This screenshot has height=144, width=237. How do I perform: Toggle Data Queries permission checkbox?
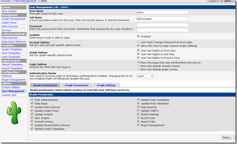[138, 107]
